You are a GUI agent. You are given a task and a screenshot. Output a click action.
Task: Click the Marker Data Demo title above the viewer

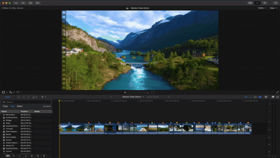click(x=140, y=8)
